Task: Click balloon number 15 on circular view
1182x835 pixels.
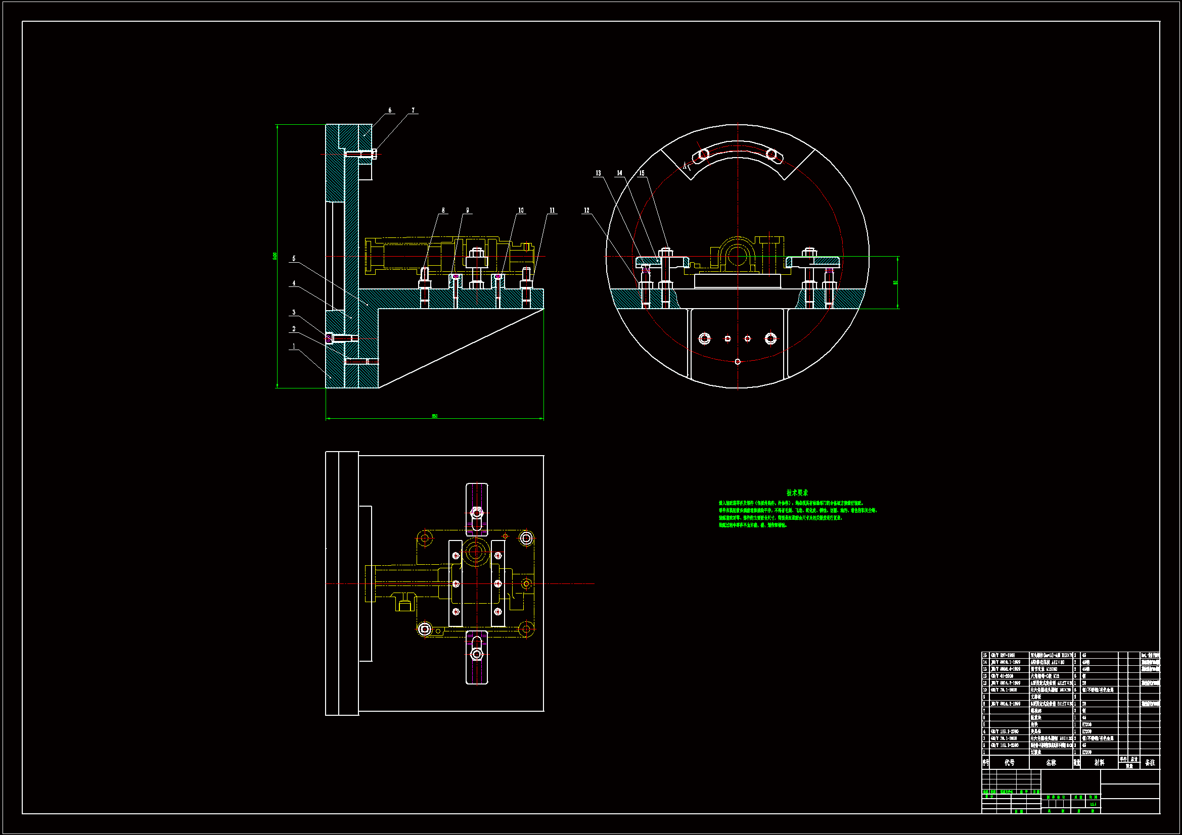Action: pos(642,173)
